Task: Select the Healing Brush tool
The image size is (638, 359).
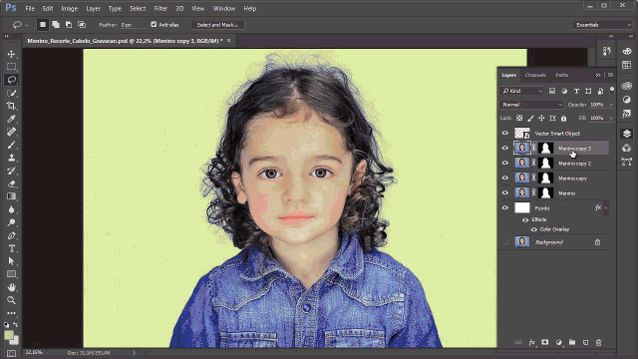Action: pos(11,132)
